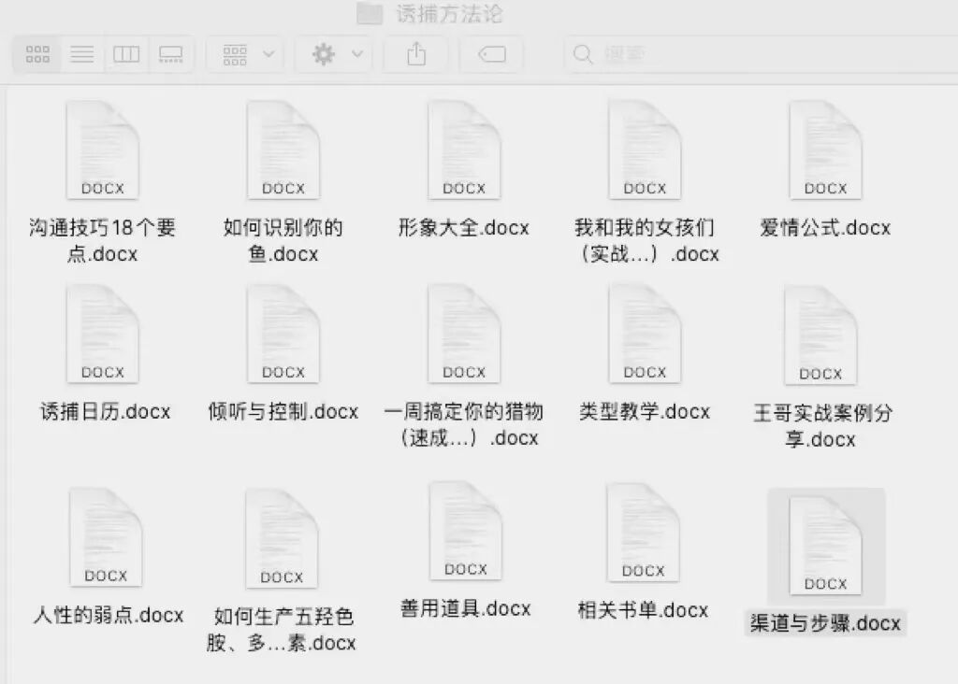The width and height of the screenshot is (958, 684).
Task: Select the 渠道与步骤.docx file icon
Action: (x=825, y=546)
